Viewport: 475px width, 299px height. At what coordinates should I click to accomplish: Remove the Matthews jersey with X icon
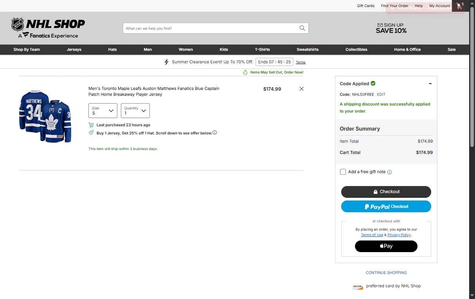coord(301,89)
